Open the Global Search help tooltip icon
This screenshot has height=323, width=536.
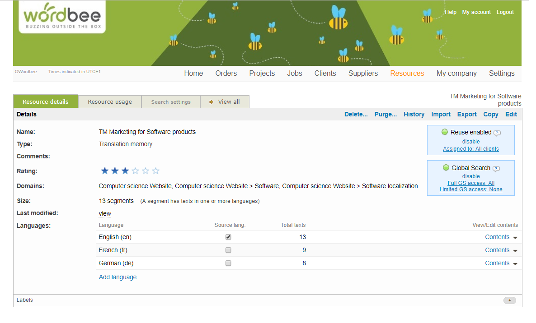click(497, 167)
